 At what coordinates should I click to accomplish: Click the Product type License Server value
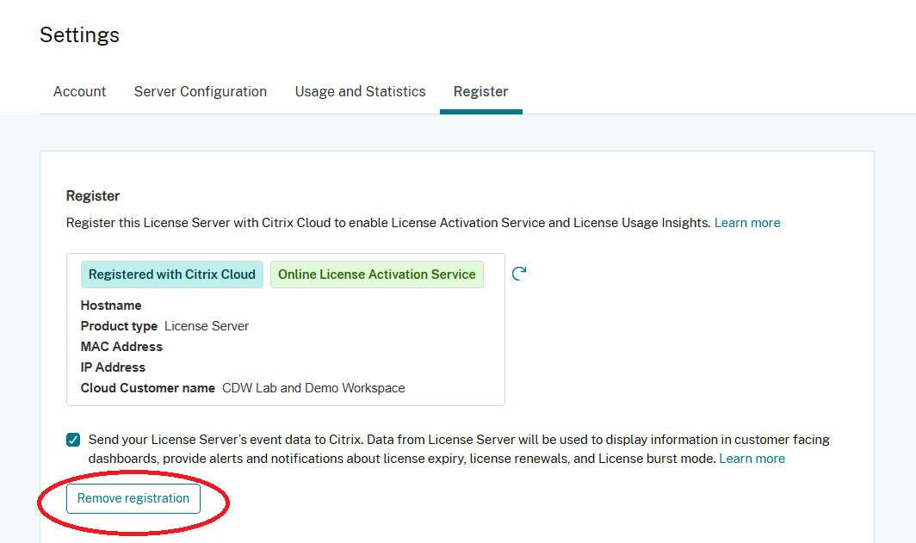[207, 326]
